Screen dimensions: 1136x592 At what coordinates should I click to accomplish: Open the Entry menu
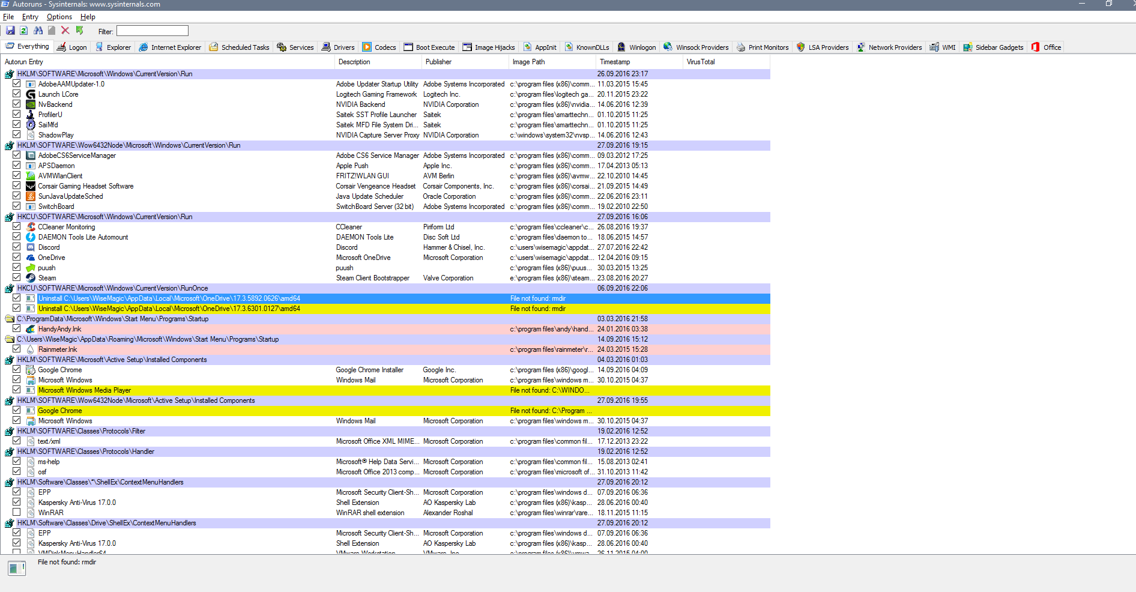[x=30, y=17]
